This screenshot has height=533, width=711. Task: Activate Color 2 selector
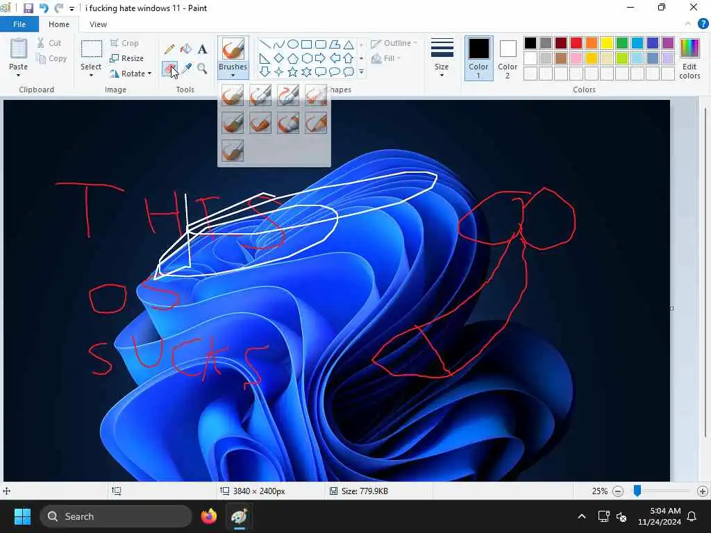pyautogui.click(x=508, y=58)
